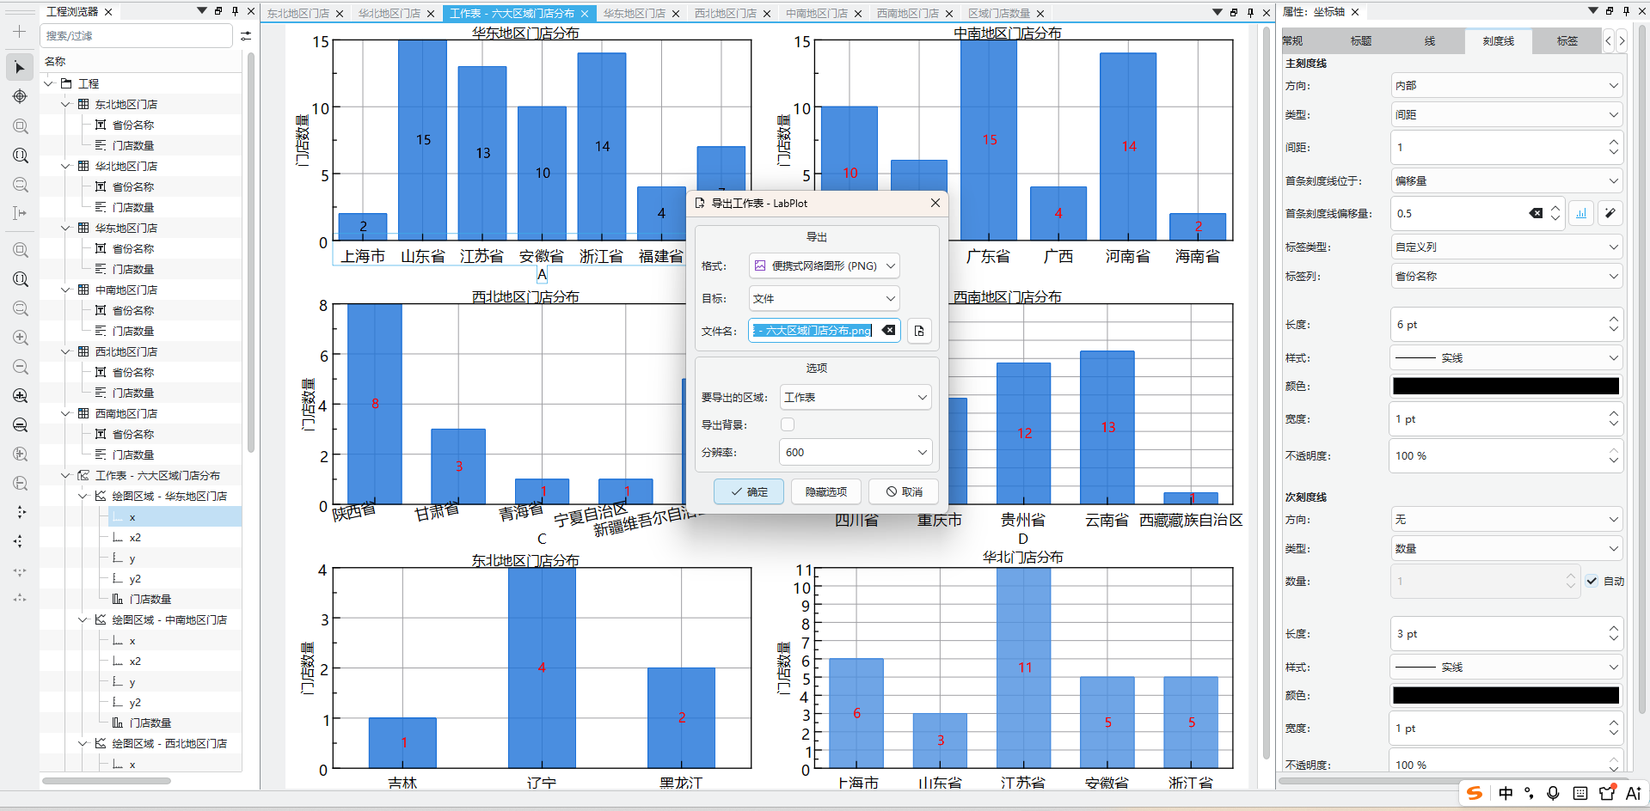Open the 首条刻度线位于 dropdown
1650x811 pixels.
point(1506,180)
